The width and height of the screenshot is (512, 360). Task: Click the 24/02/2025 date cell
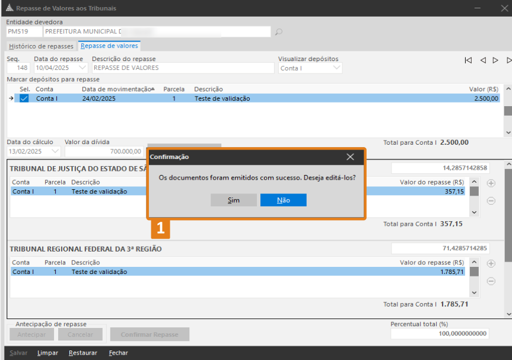(98, 98)
